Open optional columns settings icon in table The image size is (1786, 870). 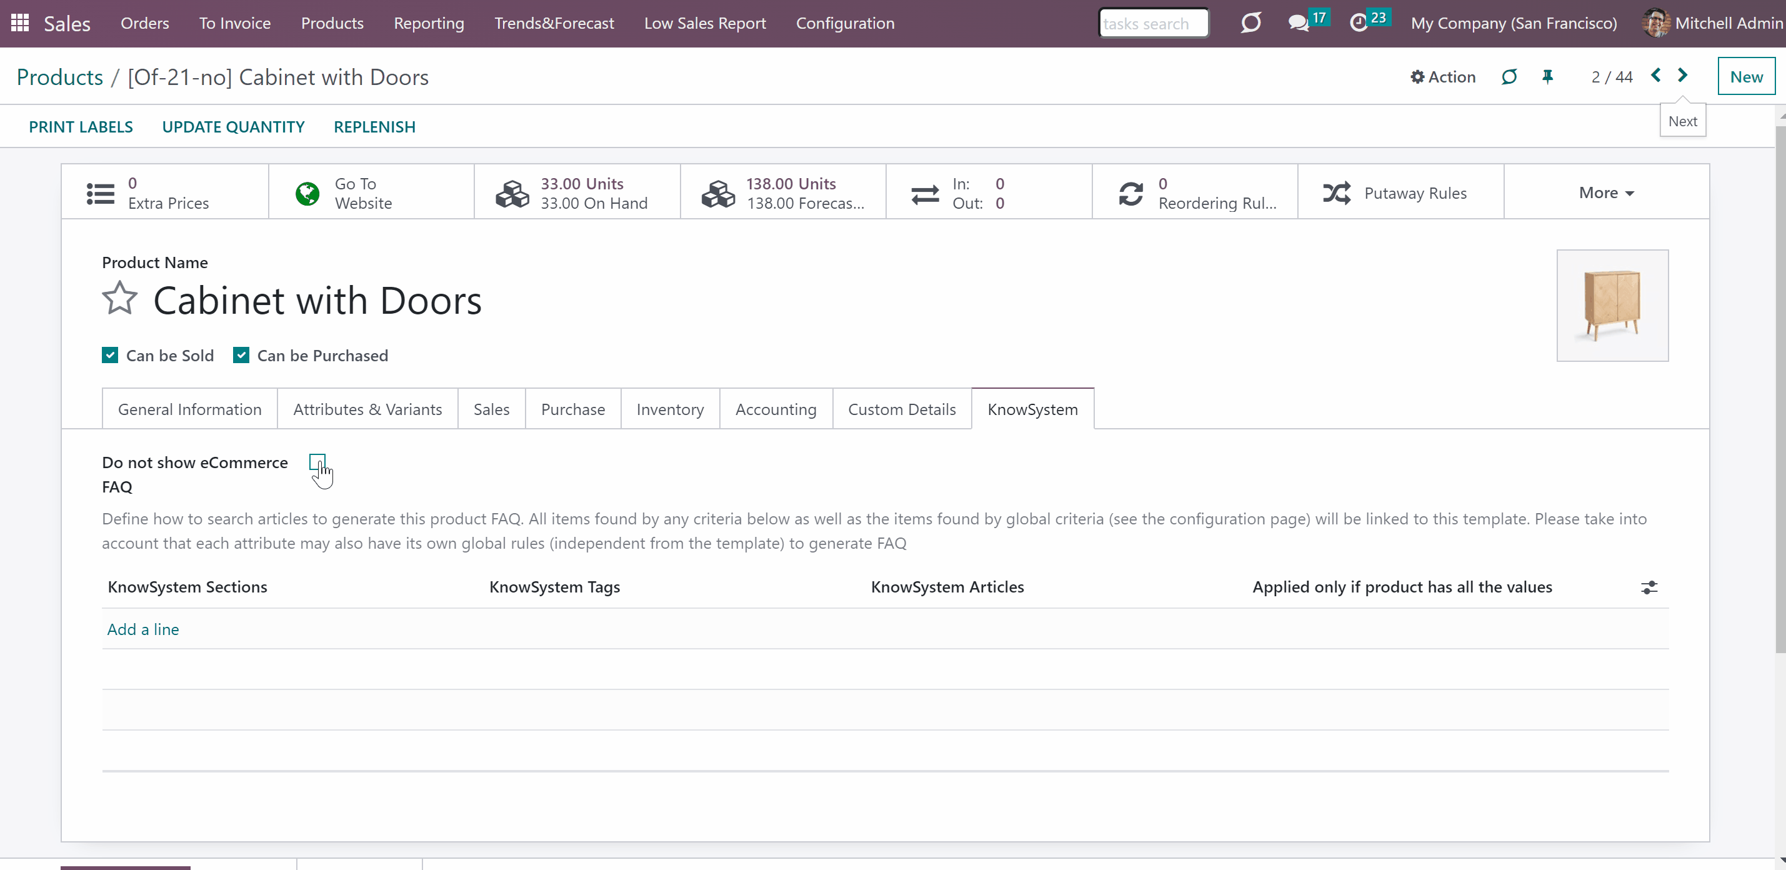(1649, 588)
